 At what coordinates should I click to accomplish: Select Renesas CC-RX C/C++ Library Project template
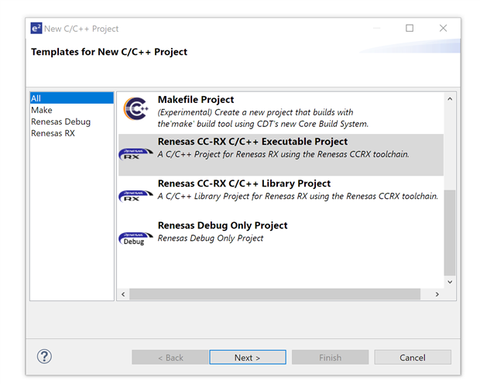coord(244,183)
